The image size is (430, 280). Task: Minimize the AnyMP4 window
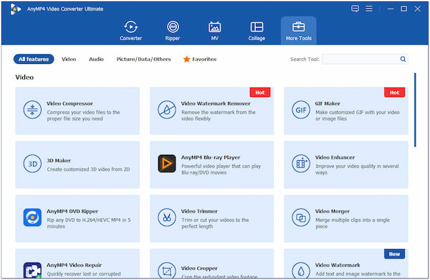tap(391, 9)
